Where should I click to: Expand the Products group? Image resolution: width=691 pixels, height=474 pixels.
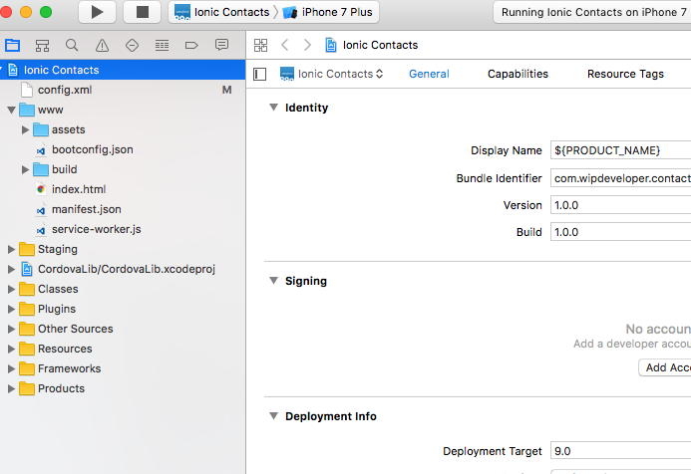[x=11, y=388]
